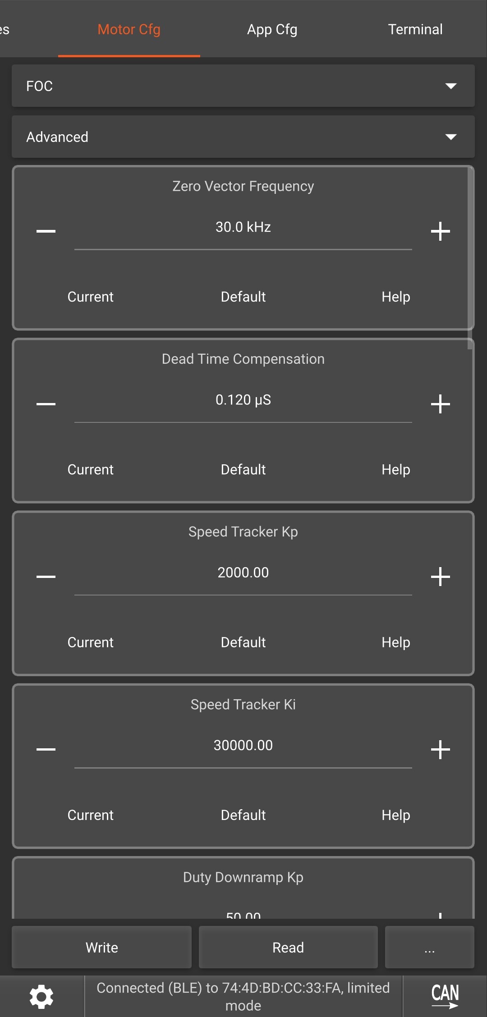Decrease Zero Vector Frequency with minus icon

pos(46,231)
